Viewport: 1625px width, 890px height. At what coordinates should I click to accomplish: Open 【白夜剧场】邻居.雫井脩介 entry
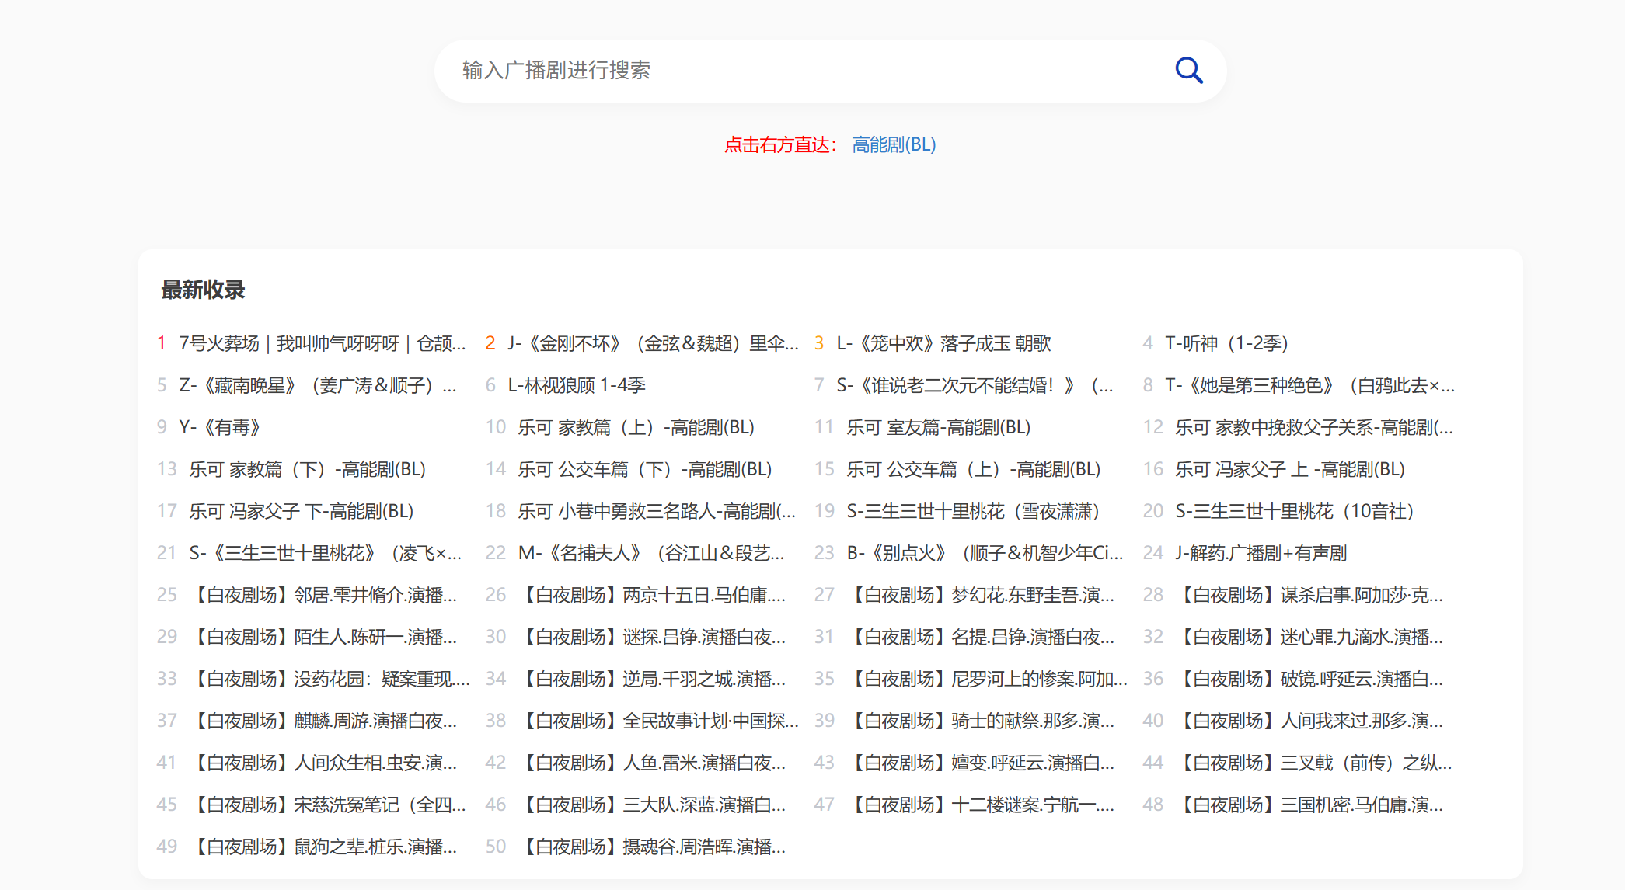[x=323, y=595]
